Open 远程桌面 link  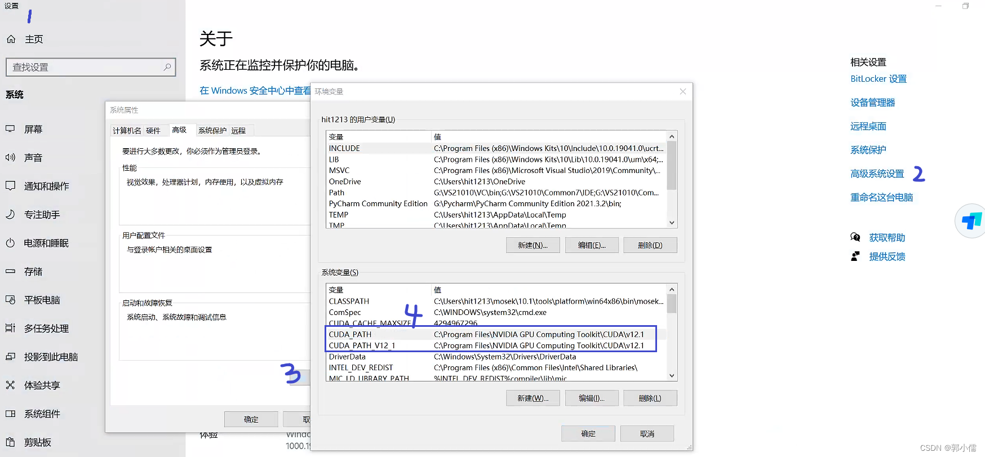pyautogui.click(x=868, y=126)
